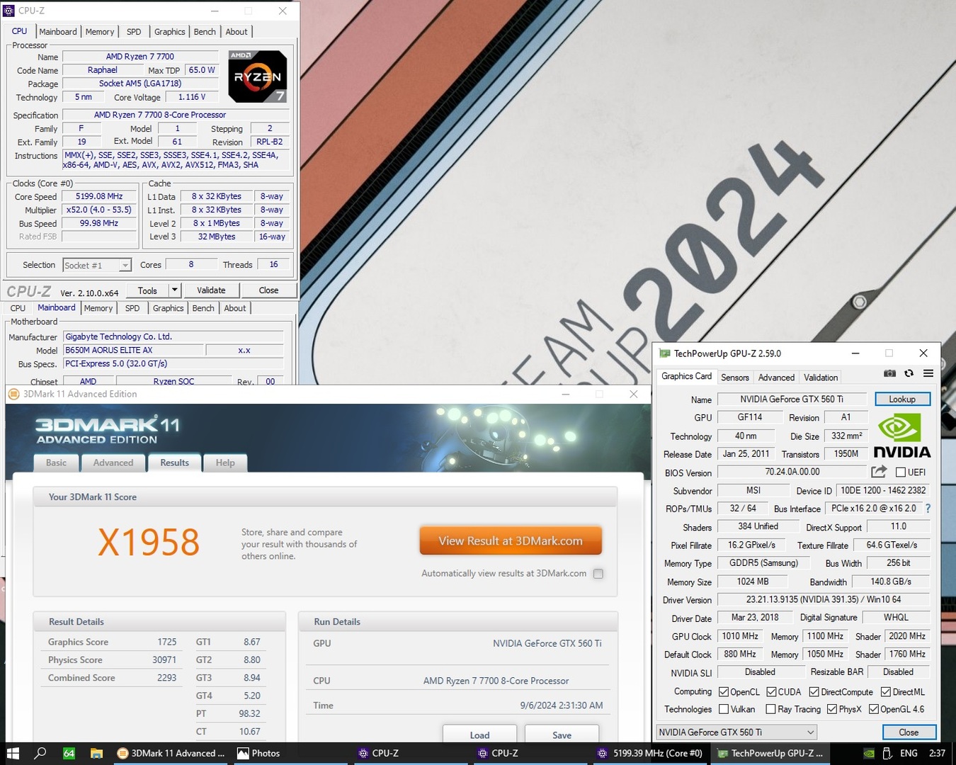Open taskbar search magnifier
Screen dimensions: 956x765
[x=40, y=753]
